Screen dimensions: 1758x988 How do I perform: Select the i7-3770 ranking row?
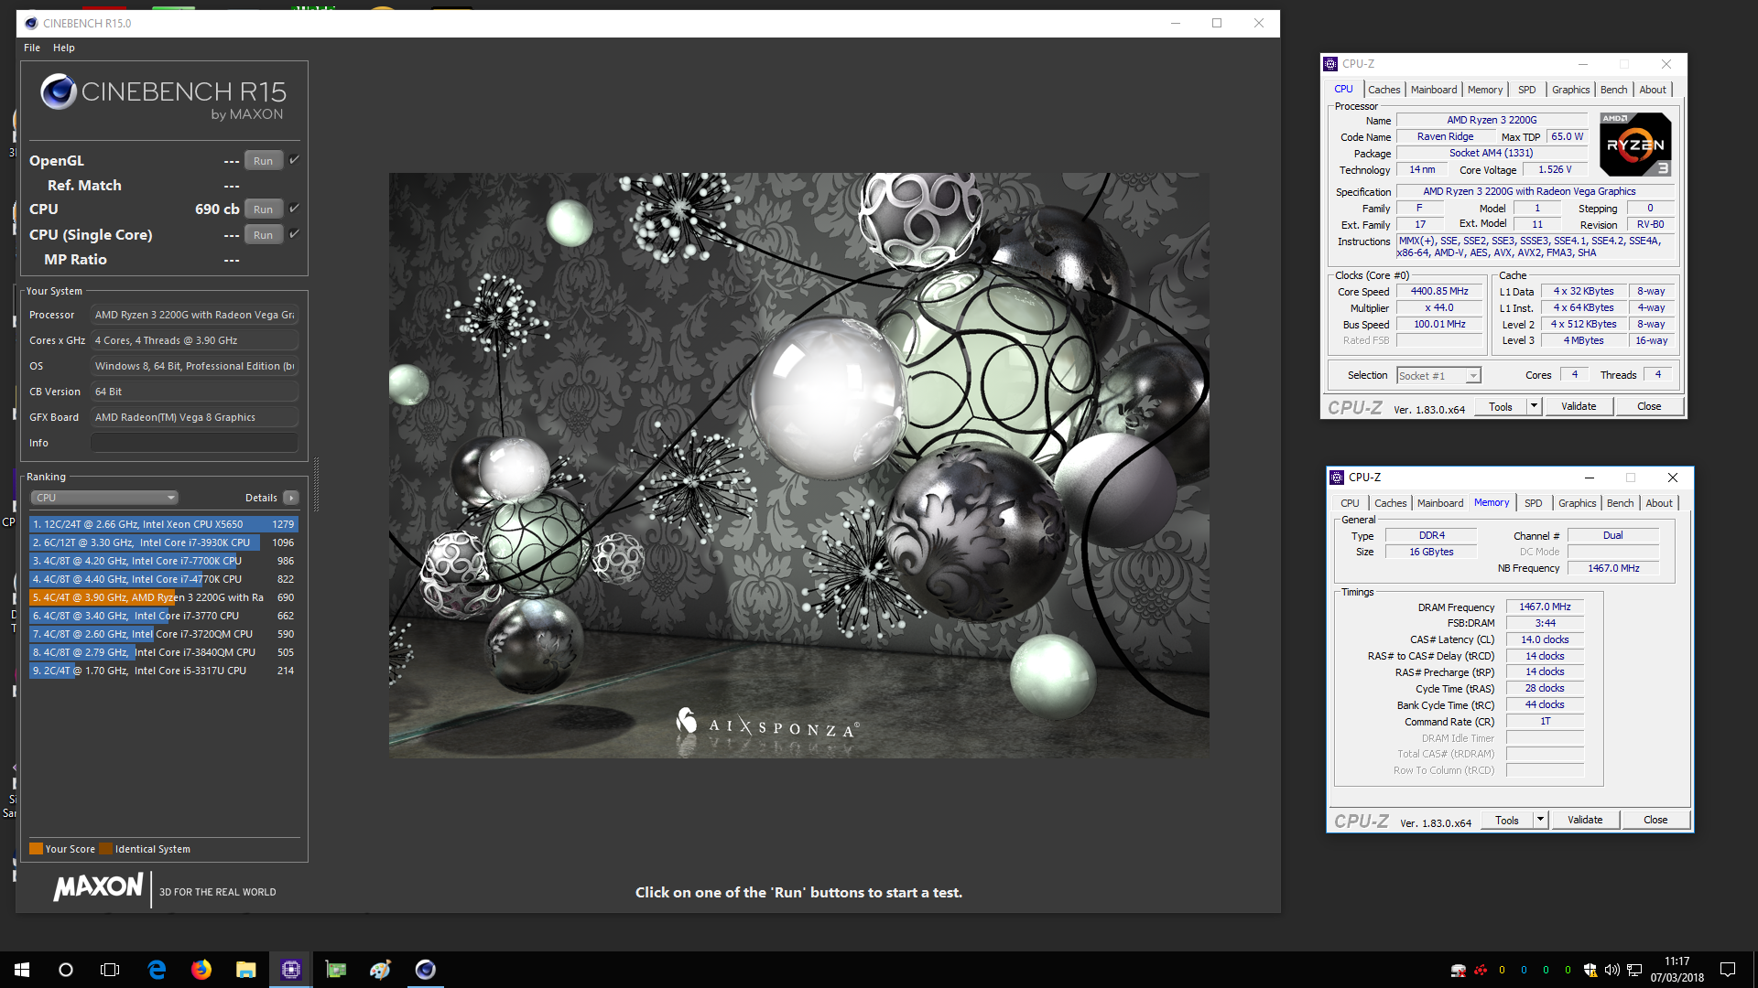click(x=164, y=616)
